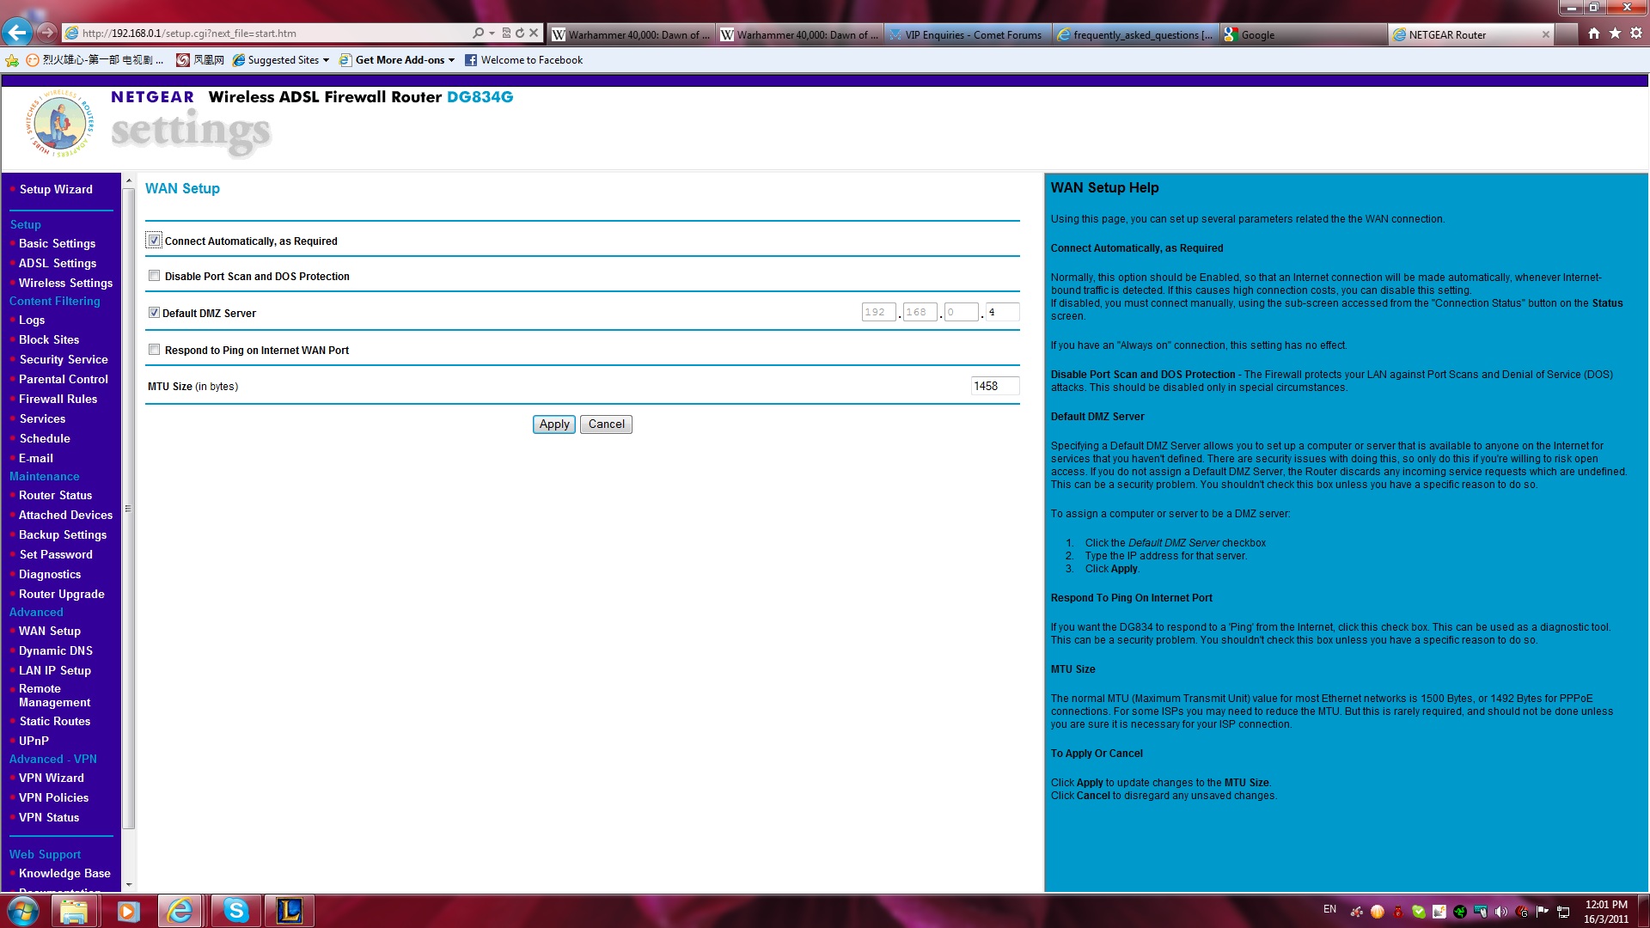Open Dynamic DNS in the sidebar
Image resolution: width=1650 pixels, height=928 pixels.
(56, 650)
